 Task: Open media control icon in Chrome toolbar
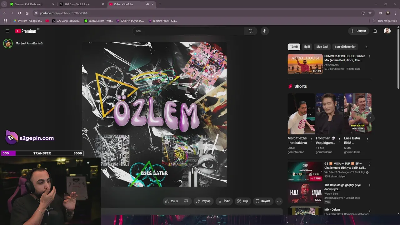click(x=380, y=13)
